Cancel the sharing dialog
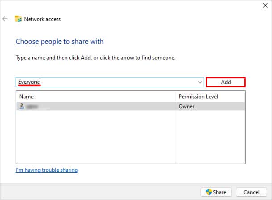This screenshot has width=272, height=200. point(251,192)
